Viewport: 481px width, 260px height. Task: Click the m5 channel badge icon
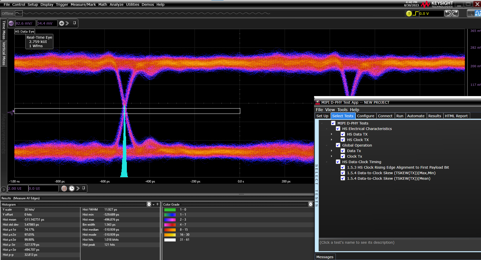click(x=11, y=23)
